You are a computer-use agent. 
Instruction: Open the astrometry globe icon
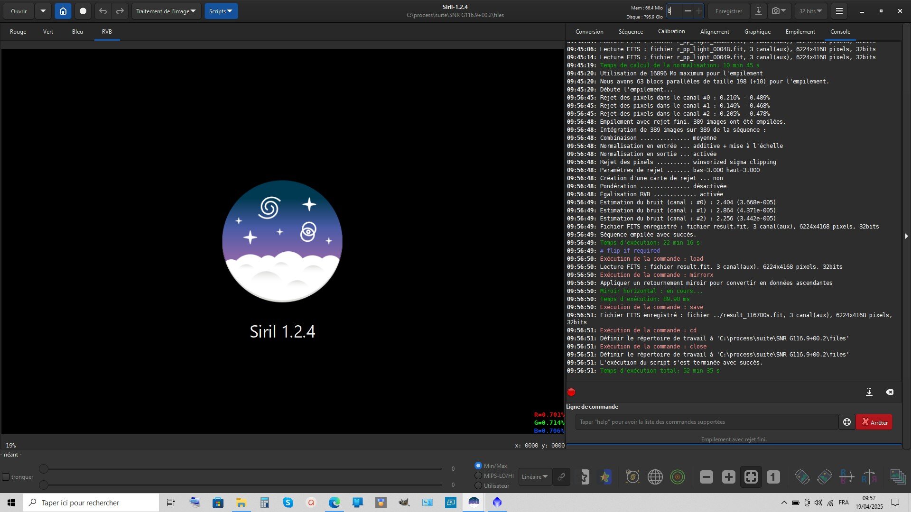[x=655, y=477]
